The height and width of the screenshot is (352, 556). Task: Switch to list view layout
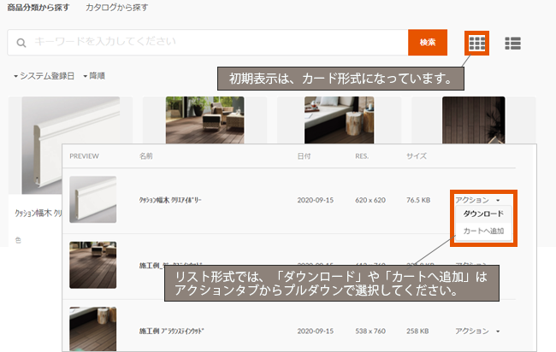(512, 43)
